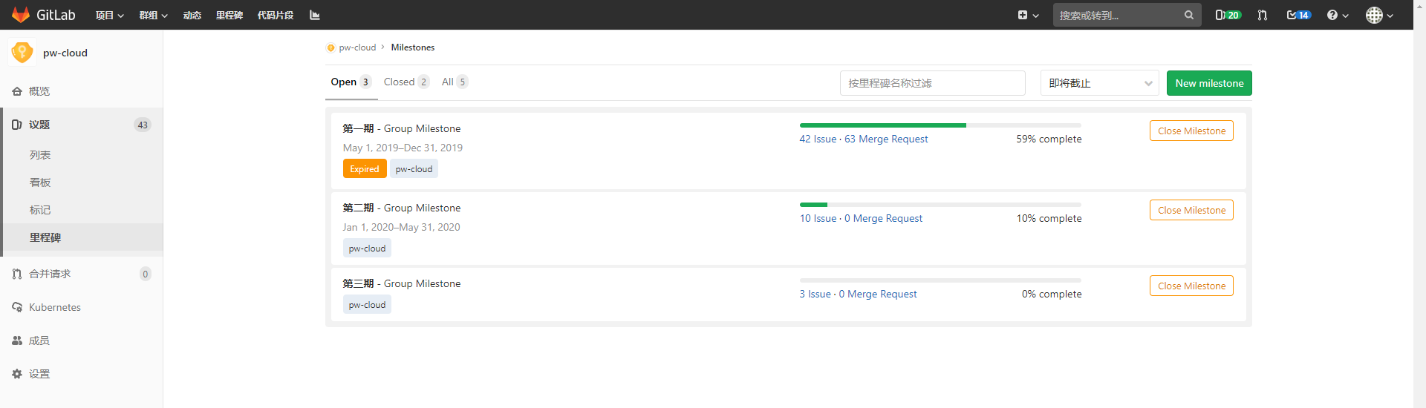Viewport: 1426px width, 408px height.
Task: Open todos icon showing 14
Action: [1298, 15]
